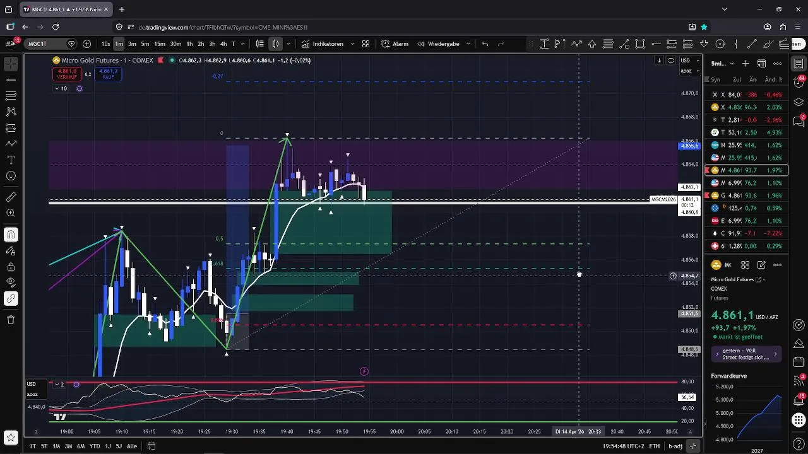
Task: Expand the timeframe list dropdown
Action: pyautogui.click(x=244, y=44)
